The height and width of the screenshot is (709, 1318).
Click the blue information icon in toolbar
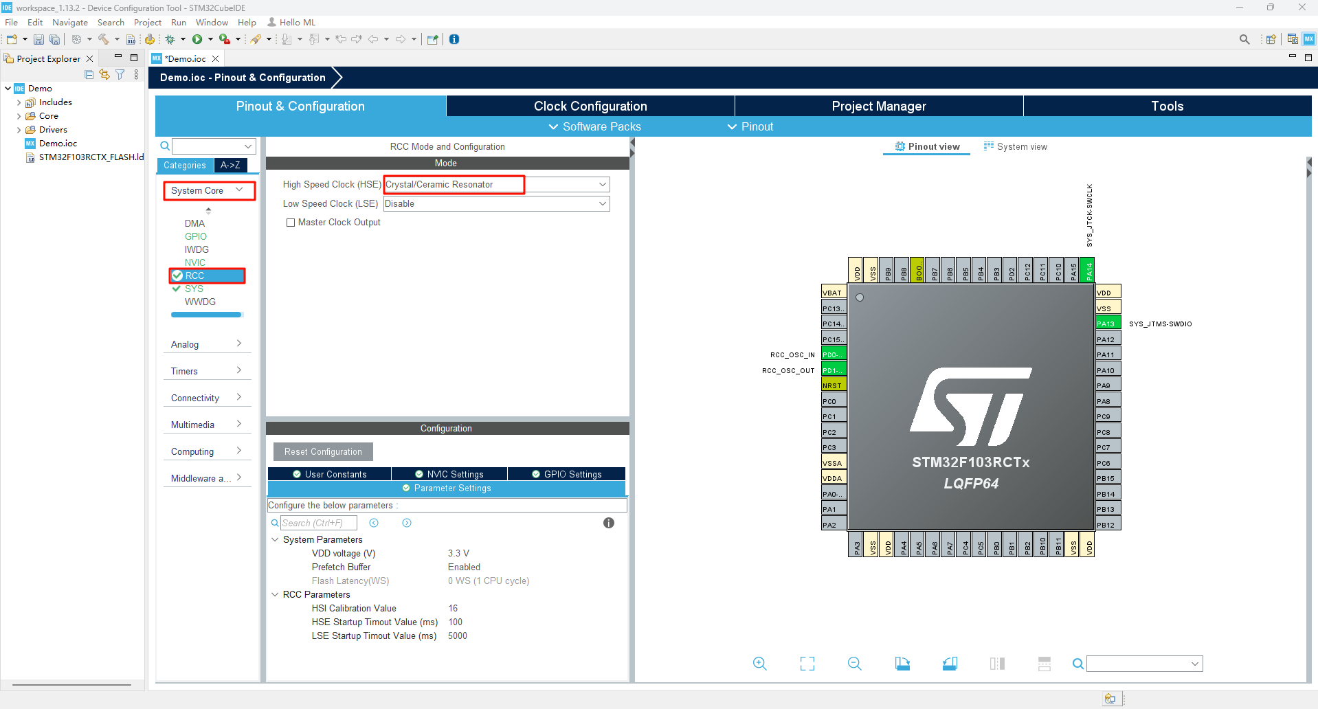(x=454, y=39)
